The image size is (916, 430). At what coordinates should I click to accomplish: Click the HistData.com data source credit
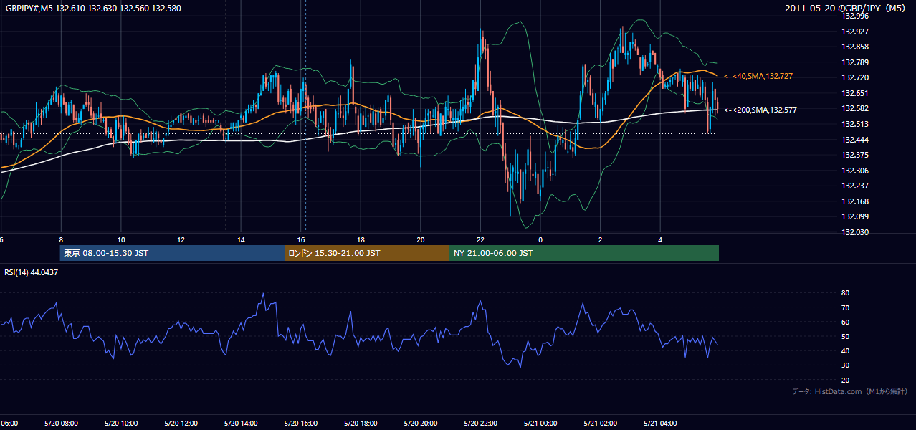[850, 391]
